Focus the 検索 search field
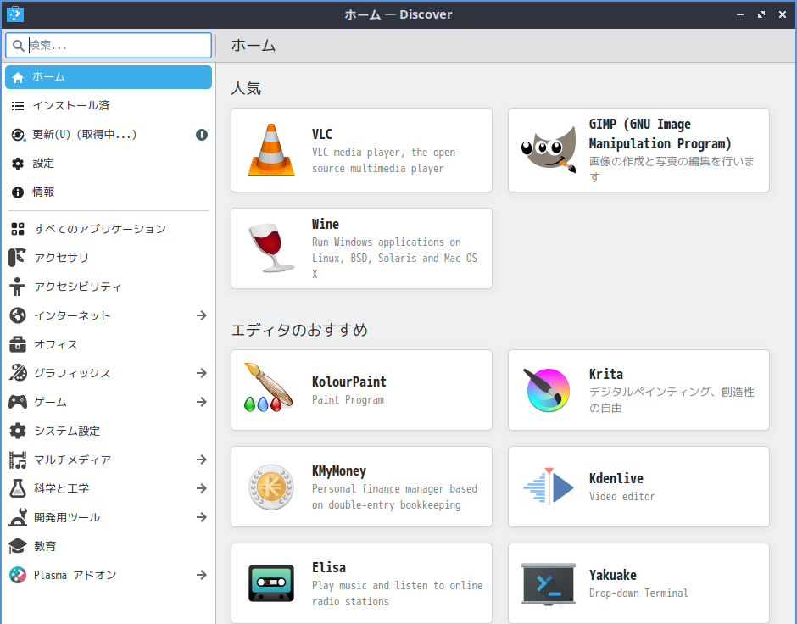This screenshot has width=797, height=624. (x=109, y=45)
